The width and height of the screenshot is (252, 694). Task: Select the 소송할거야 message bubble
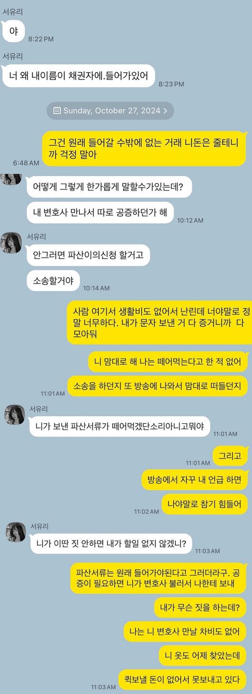tap(53, 281)
